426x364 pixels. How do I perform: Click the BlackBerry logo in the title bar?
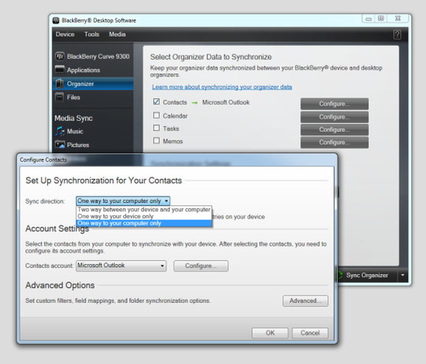point(56,20)
